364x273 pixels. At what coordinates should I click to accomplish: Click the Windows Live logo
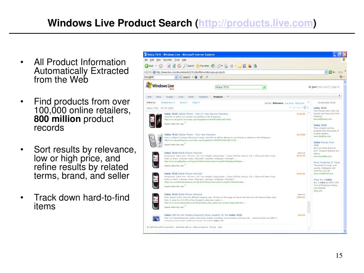[x=160, y=86]
